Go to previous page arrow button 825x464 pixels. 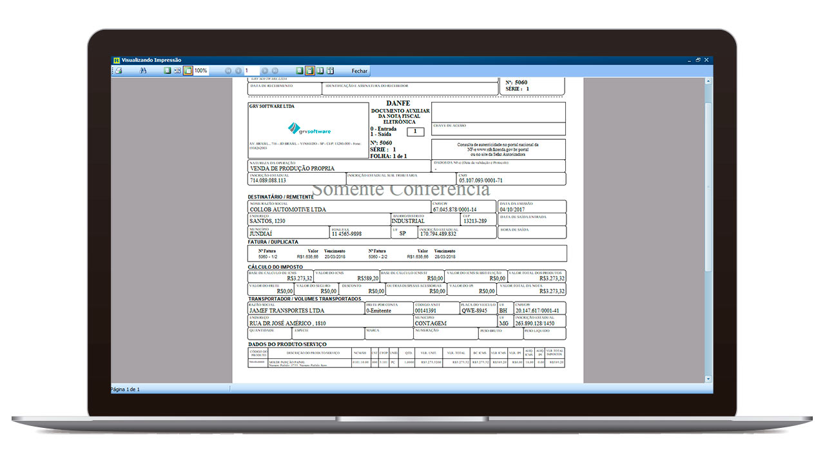[x=238, y=70]
